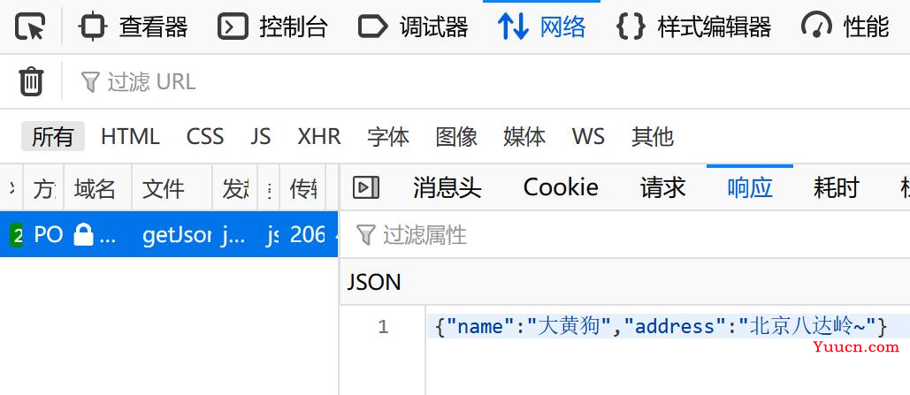Open the Inspector (查看器) panel

pos(134,27)
